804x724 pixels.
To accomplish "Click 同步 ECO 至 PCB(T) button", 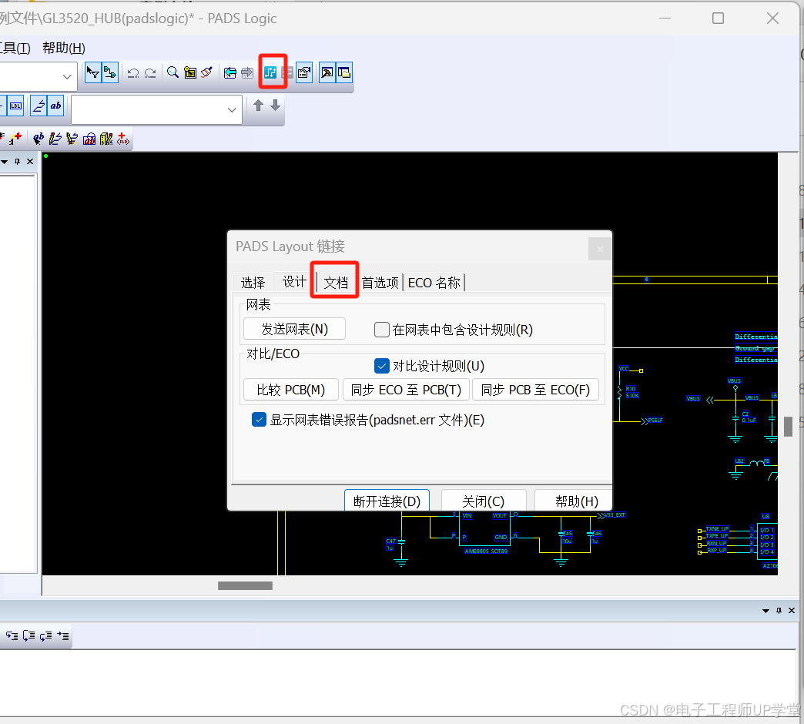I will (x=406, y=390).
